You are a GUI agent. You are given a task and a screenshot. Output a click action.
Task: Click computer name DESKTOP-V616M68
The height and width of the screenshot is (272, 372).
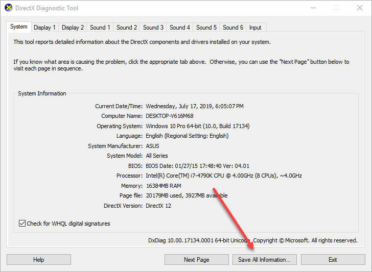[x=170, y=116]
